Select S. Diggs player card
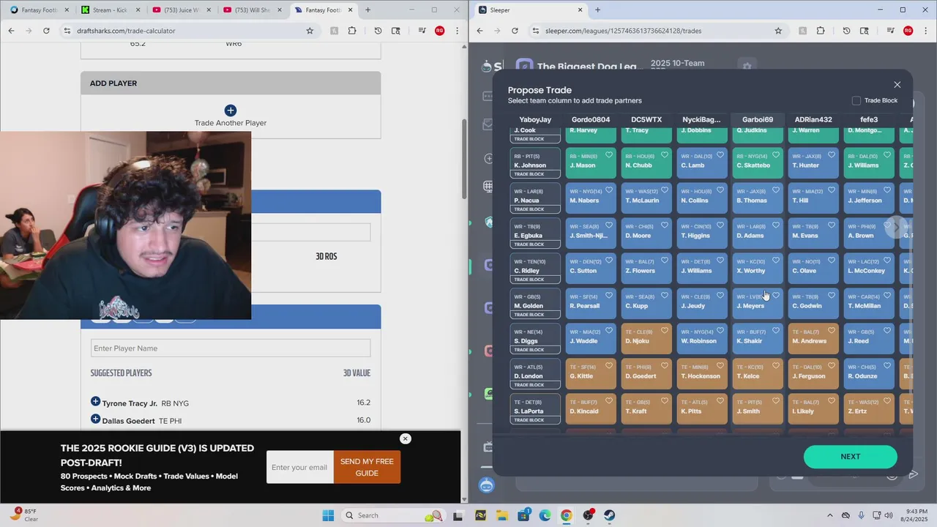937x527 pixels. [x=536, y=339]
